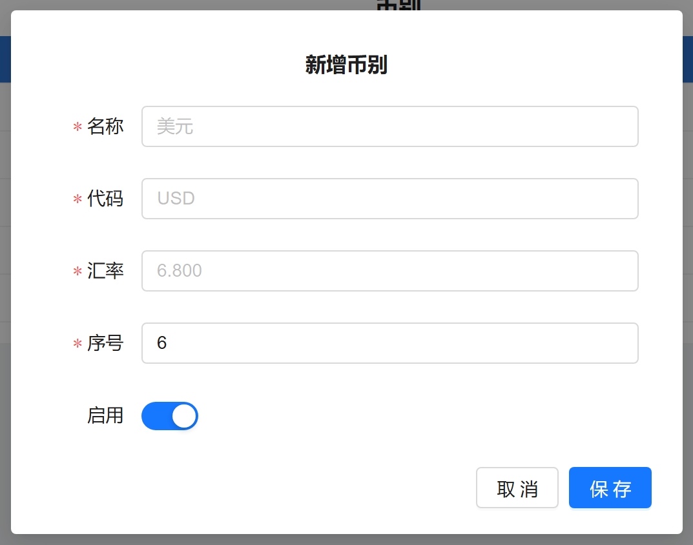The height and width of the screenshot is (545, 693).
Task: Click the red asterisk beside 名称
Action: click(78, 128)
